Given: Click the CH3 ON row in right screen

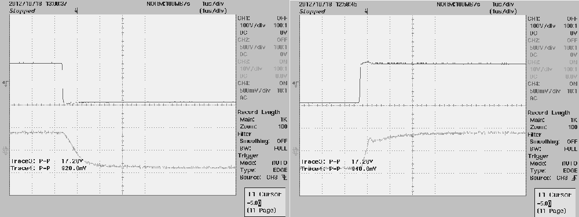Looking at the screenshot, I should (x=553, y=62).
